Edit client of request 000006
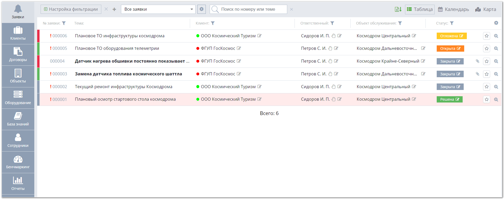The image size is (504, 199). [x=259, y=36]
